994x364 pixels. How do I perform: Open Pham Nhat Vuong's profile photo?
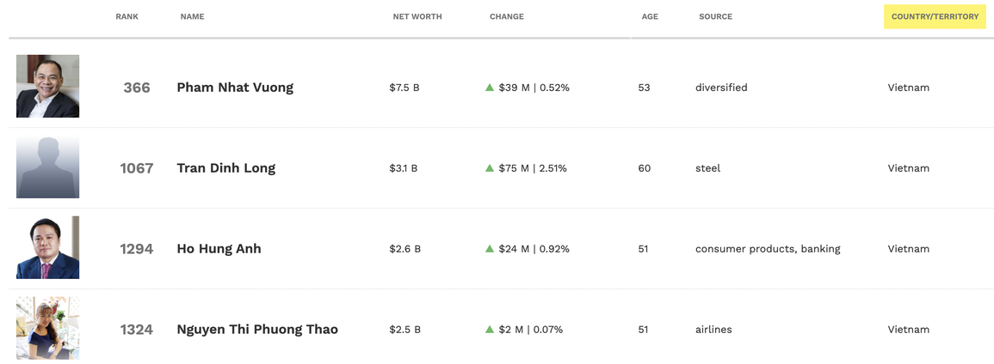[47, 86]
